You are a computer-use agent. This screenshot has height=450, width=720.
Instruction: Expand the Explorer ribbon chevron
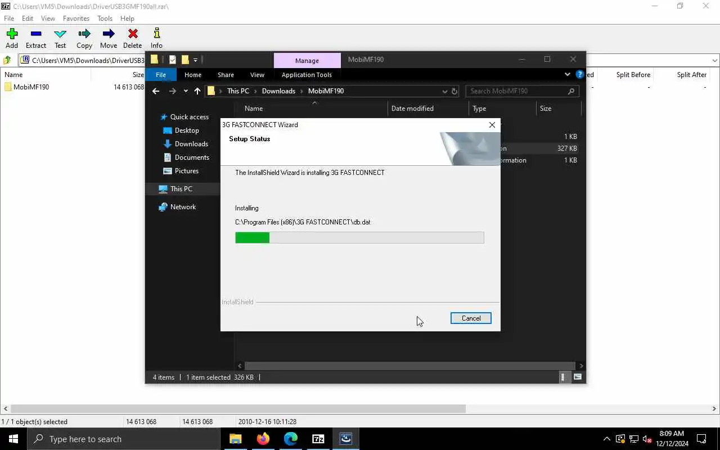tap(567, 74)
